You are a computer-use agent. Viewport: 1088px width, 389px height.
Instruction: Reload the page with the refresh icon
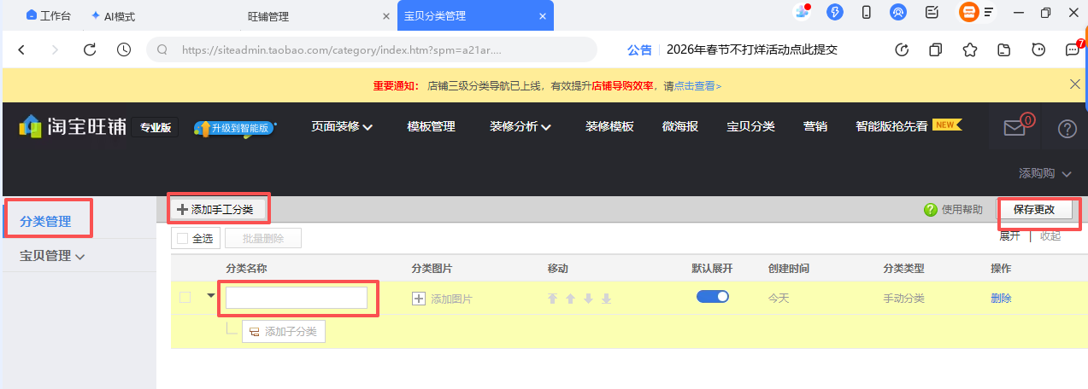click(90, 49)
